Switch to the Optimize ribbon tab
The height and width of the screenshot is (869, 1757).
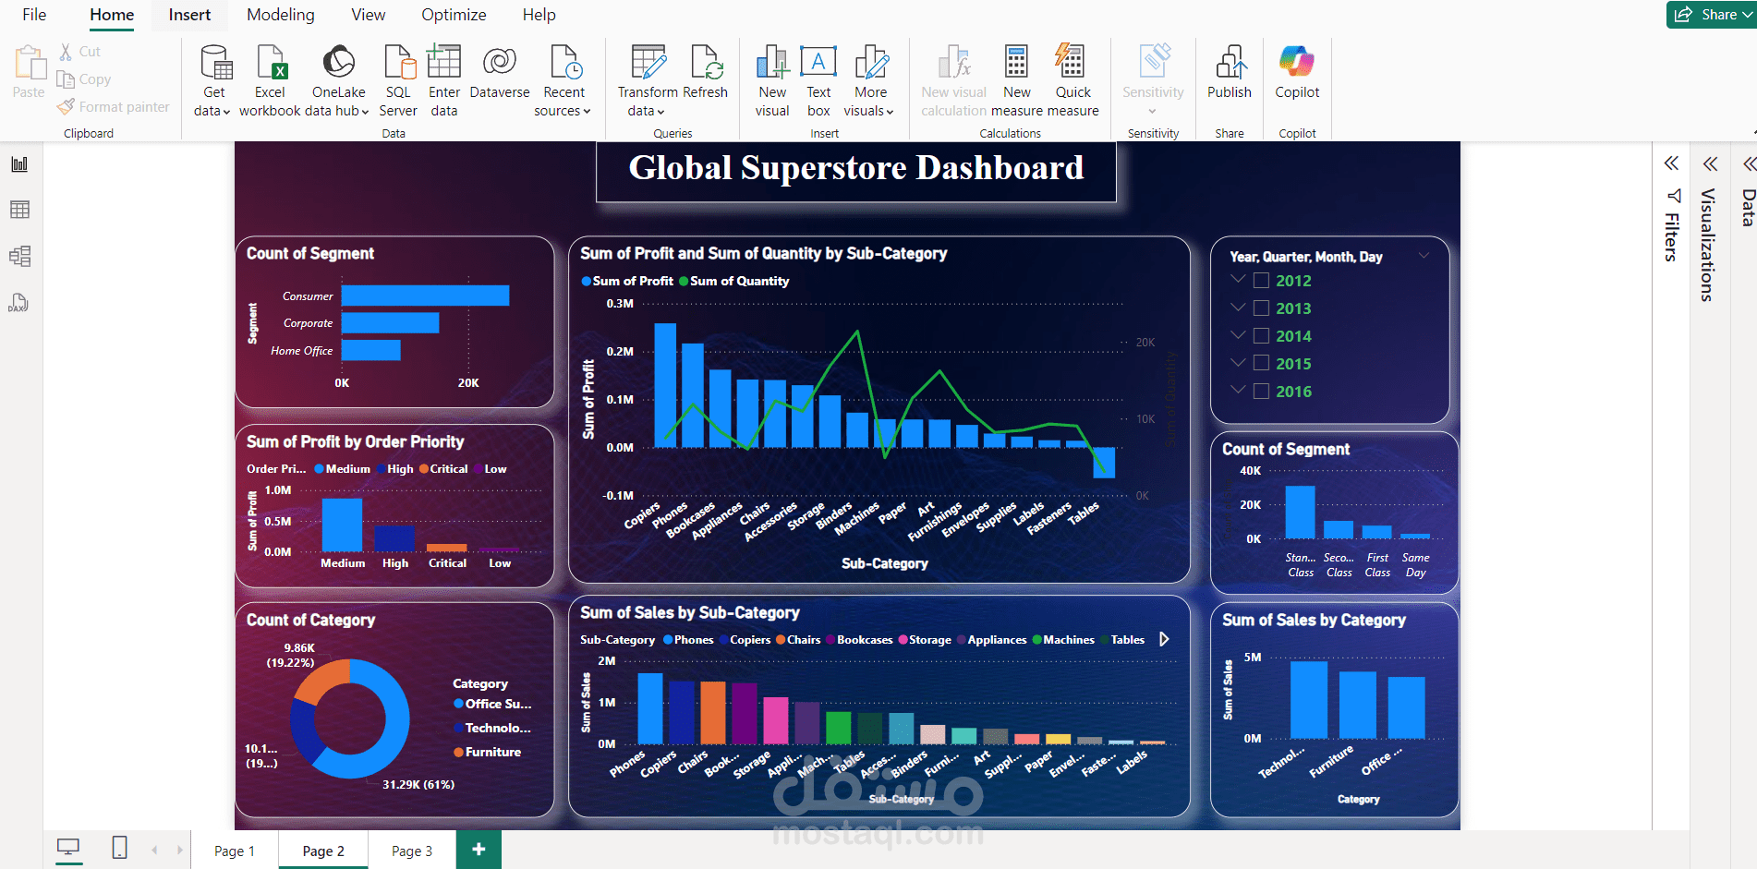(x=454, y=15)
